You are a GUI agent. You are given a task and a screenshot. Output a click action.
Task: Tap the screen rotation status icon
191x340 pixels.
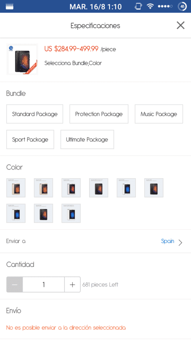(138, 6)
